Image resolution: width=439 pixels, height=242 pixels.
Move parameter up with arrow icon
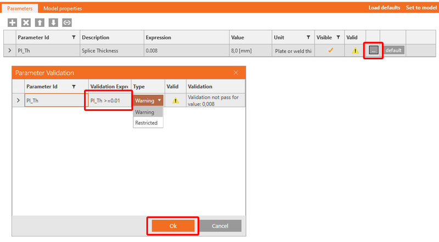coord(40,22)
